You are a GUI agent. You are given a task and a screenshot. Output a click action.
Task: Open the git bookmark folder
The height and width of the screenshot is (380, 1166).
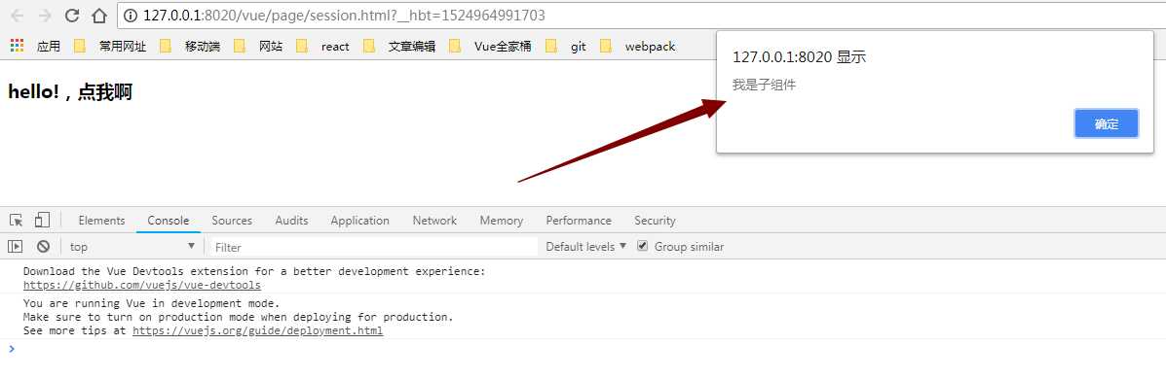pyautogui.click(x=566, y=46)
